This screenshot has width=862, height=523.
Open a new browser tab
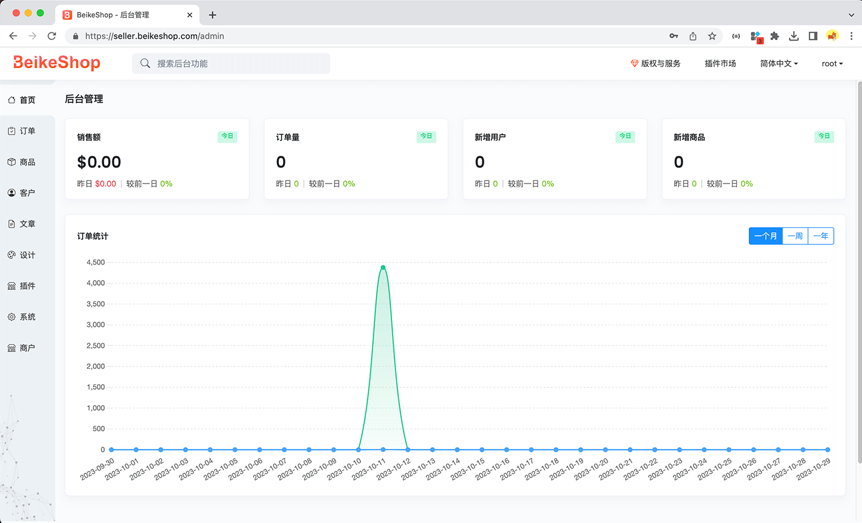click(213, 15)
